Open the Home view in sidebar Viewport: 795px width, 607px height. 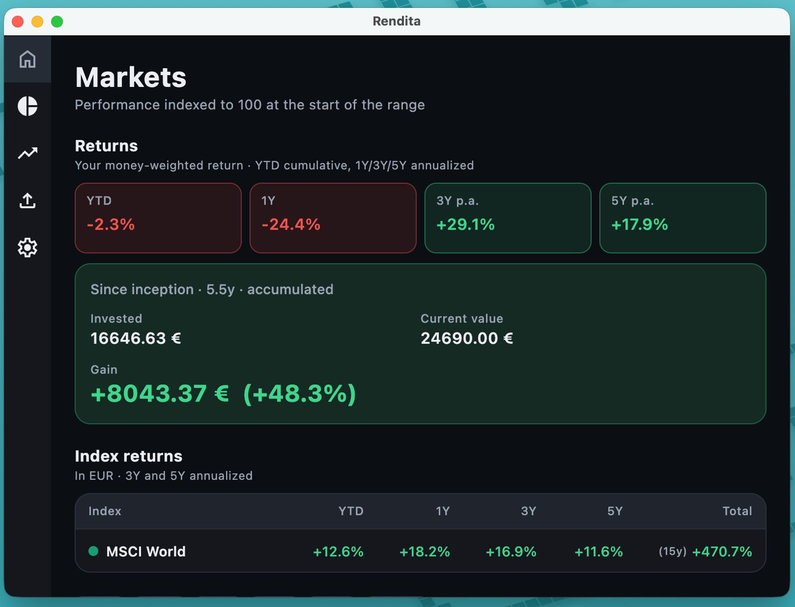pyautogui.click(x=27, y=59)
